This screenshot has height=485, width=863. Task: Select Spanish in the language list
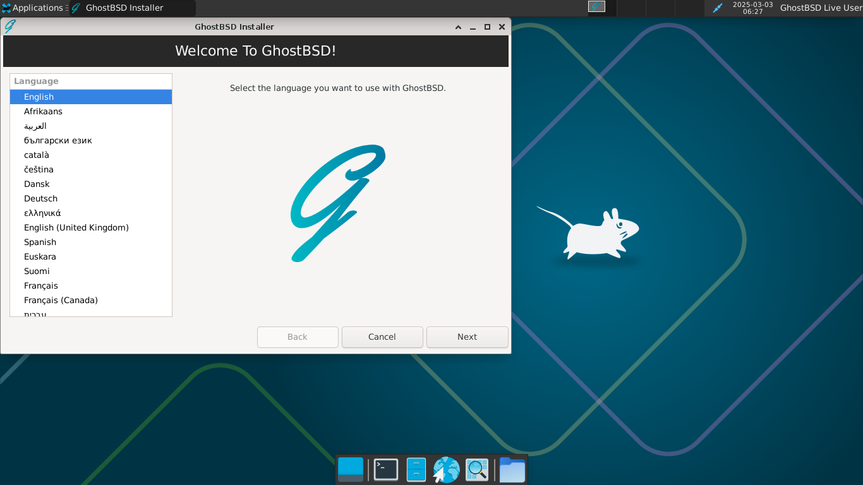coord(91,242)
